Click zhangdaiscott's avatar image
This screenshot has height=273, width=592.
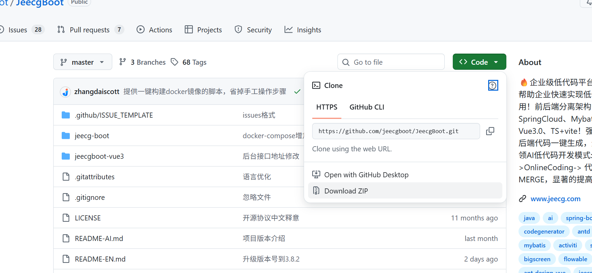tap(65, 92)
